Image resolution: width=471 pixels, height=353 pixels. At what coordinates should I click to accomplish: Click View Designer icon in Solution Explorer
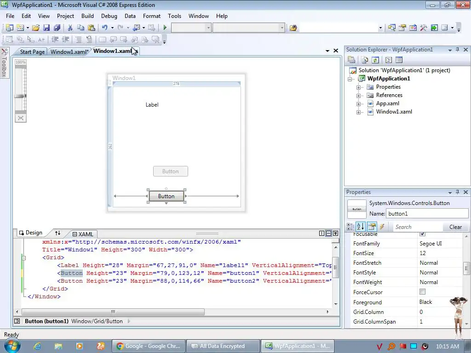(x=399, y=60)
